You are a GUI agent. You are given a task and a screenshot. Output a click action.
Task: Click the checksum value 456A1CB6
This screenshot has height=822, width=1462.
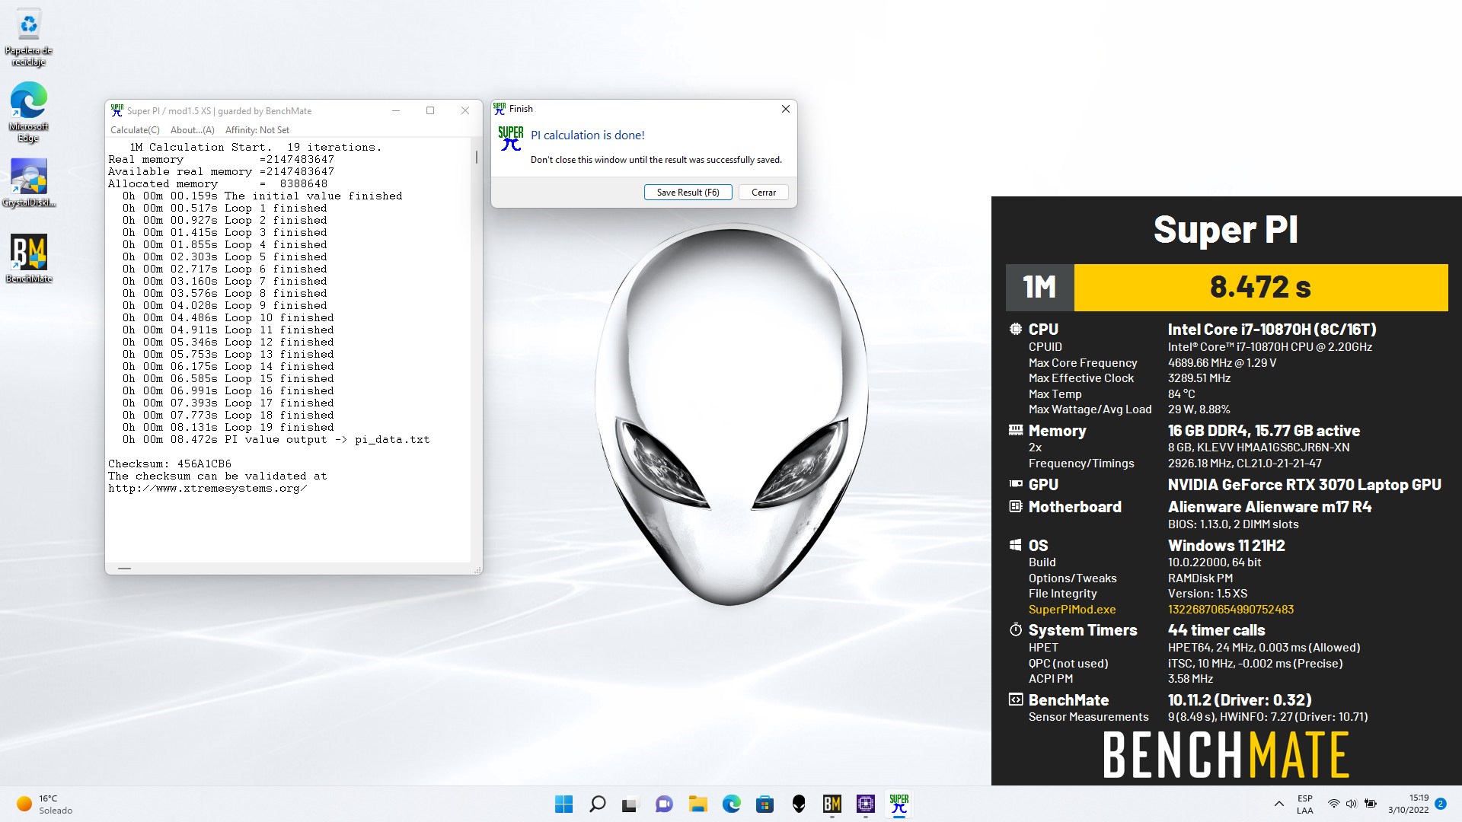click(204, 464)
